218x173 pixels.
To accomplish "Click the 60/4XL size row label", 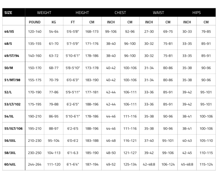I will tap(10, 164).
